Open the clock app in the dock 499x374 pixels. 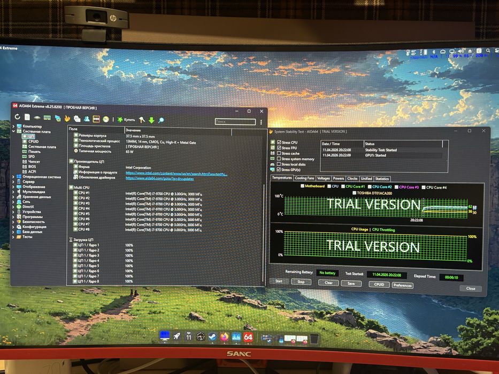pyautogui.click(x=201, y=337)
